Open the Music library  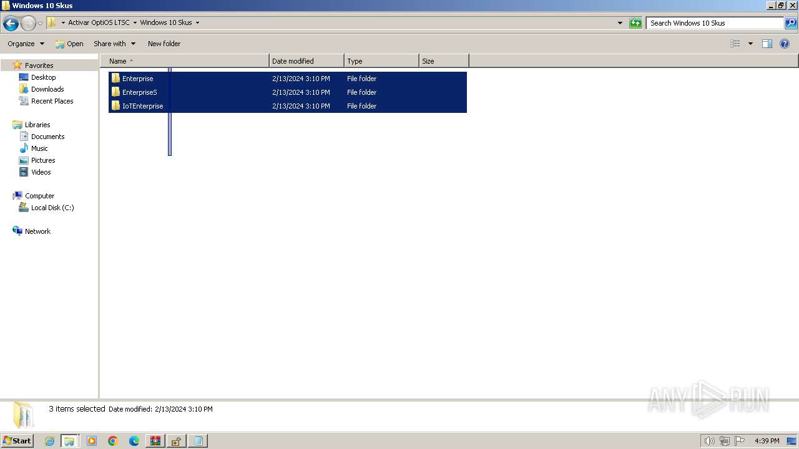click(39, 148)
